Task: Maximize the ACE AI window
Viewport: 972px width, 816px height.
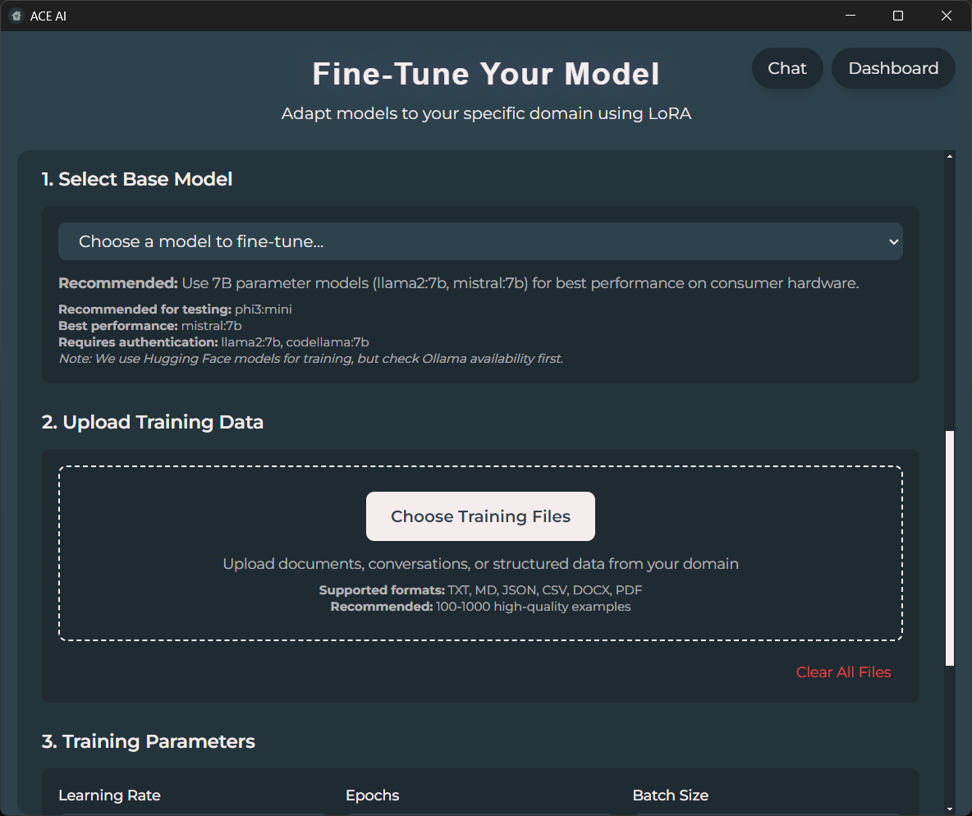Action: click(x=897, y=15)
